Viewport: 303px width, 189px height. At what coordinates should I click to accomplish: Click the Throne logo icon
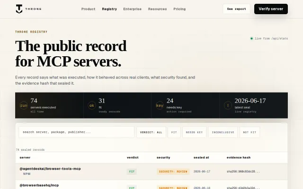coord(19,9)
